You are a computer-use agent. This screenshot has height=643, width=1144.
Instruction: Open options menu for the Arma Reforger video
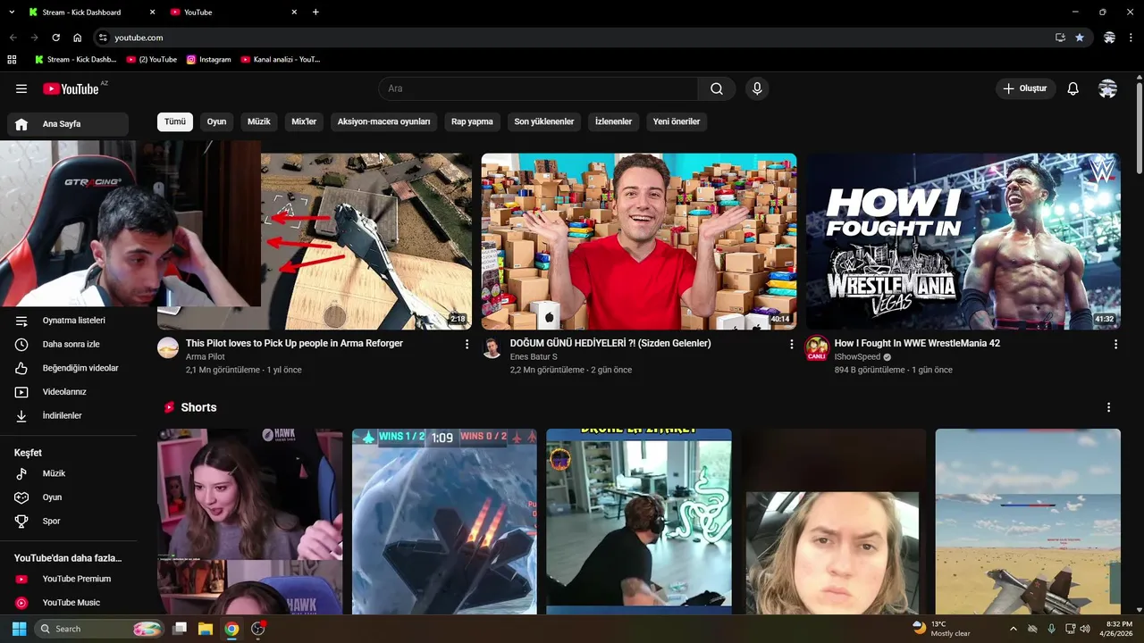tap(467, 344)
